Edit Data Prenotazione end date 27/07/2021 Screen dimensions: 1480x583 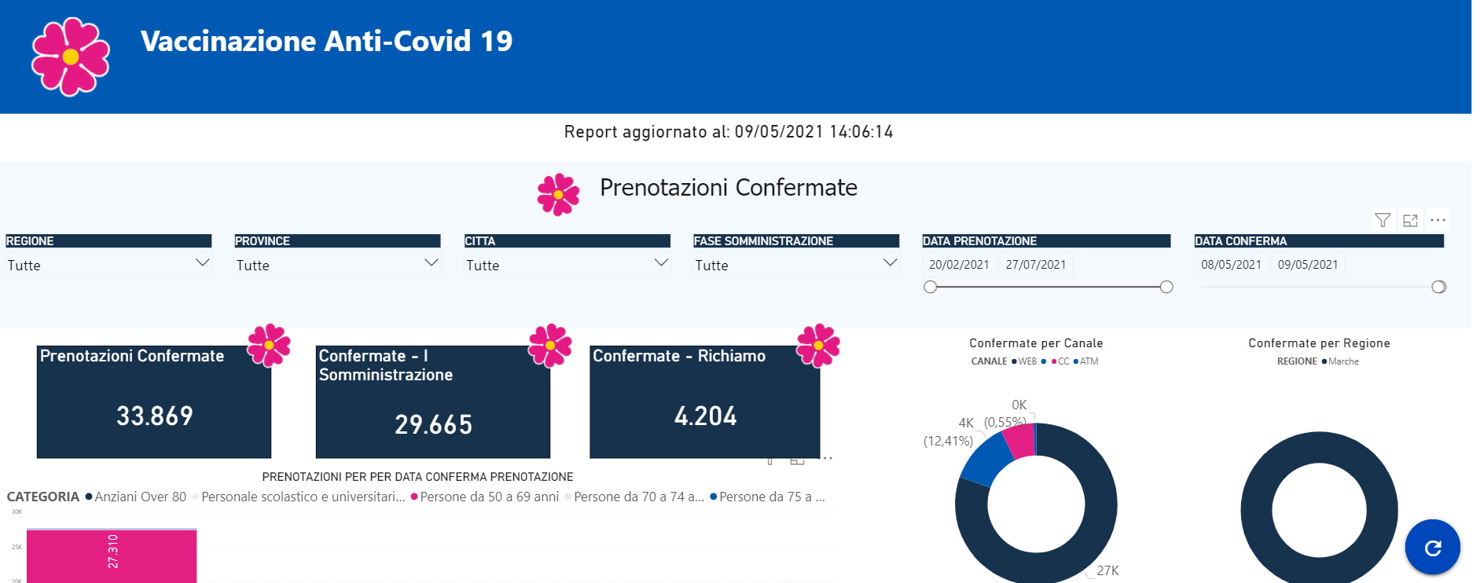tap(1036, 265)
